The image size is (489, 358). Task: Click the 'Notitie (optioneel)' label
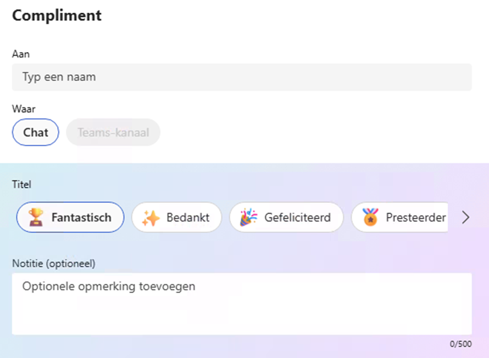click(54, 263)
